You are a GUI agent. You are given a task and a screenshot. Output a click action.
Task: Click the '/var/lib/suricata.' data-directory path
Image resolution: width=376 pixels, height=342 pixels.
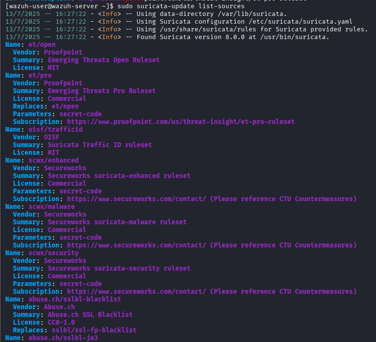click(x=252, y=14)
